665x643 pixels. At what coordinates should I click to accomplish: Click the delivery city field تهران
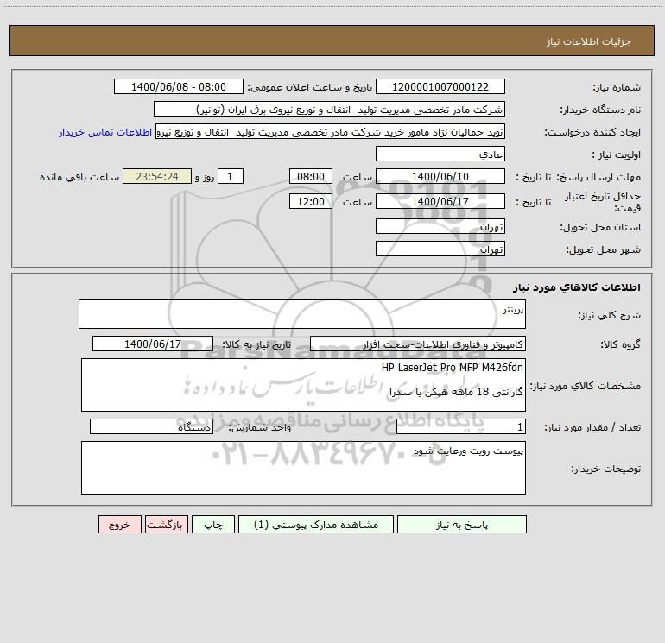point(440,249)
